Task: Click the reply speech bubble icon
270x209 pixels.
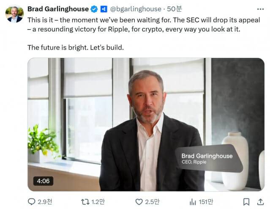Action: coord(32,202)
